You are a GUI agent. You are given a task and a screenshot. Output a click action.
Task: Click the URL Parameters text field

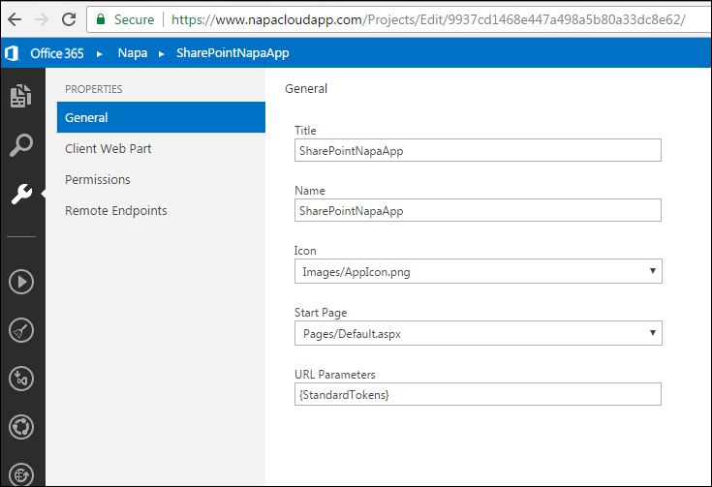click(478, 394)
